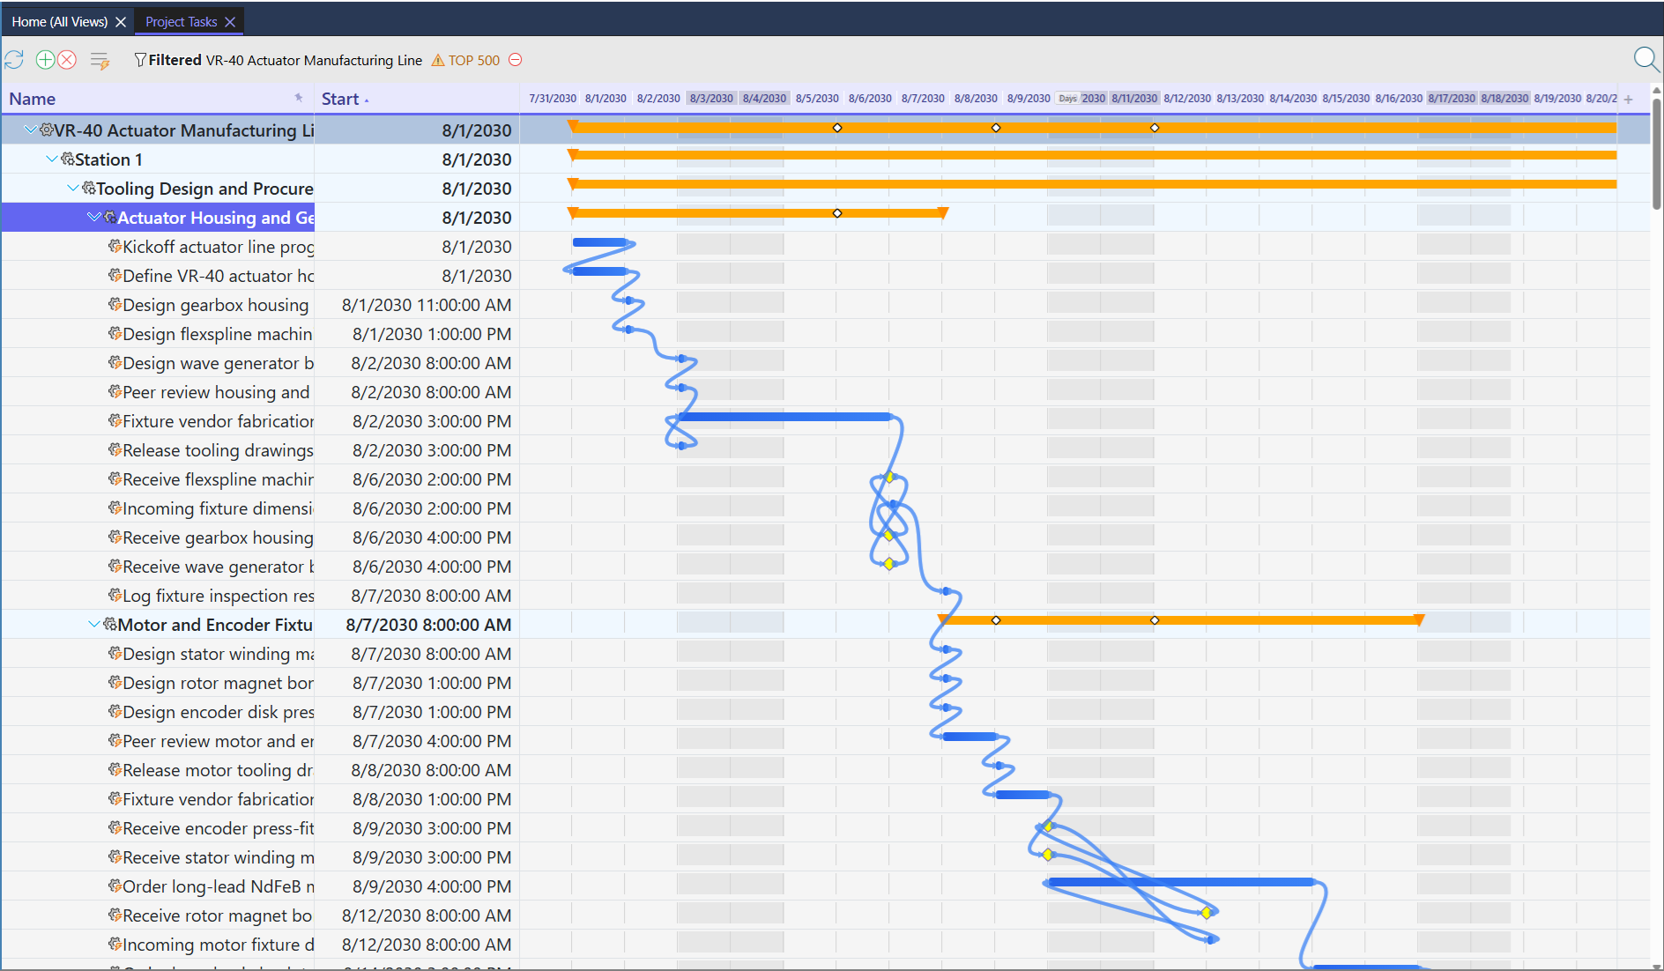Collapse the Station 1 node
The width and height of the screenshot is (1664, 971).
pos(52,159)
